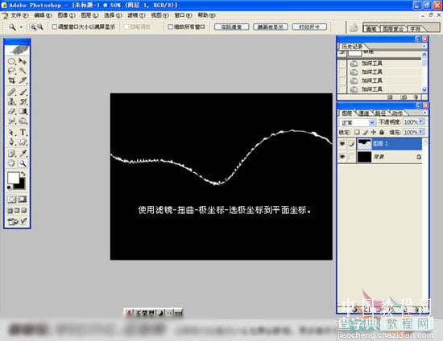Reset to default black and white colors
The height and width of the screenshot is (341, 443).
pos(10,187)
